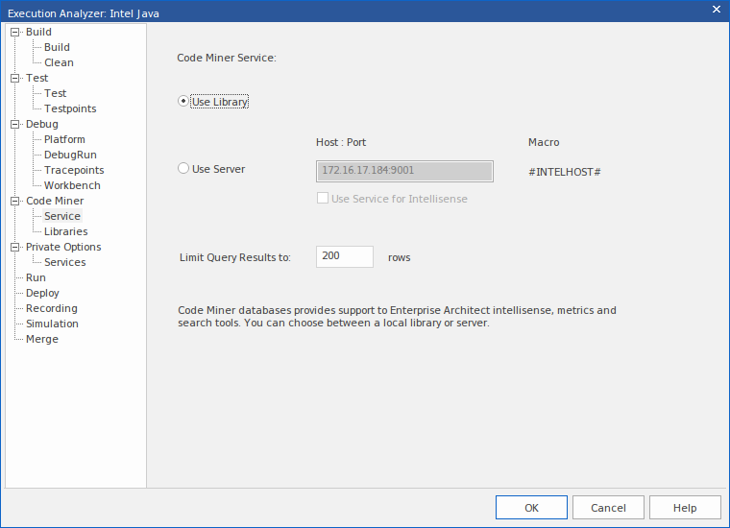Open the DebugRun page
Screen dimensions: 730x528
click(70, 155)
